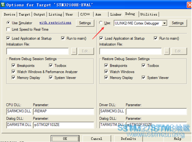
Task: Click the empty Driver DLL parameter field
Action: (157, 111)
